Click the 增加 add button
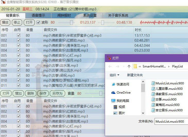This screenshot has height=137, width=188. (x=18, y=93)
